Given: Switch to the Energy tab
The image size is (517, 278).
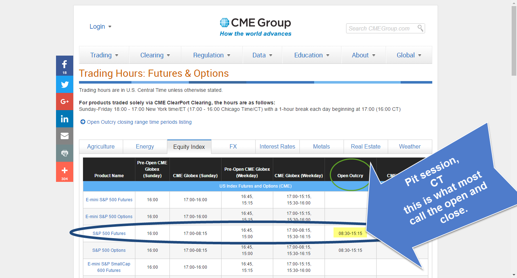Looking at the screenshot, I should click(145, 147).
